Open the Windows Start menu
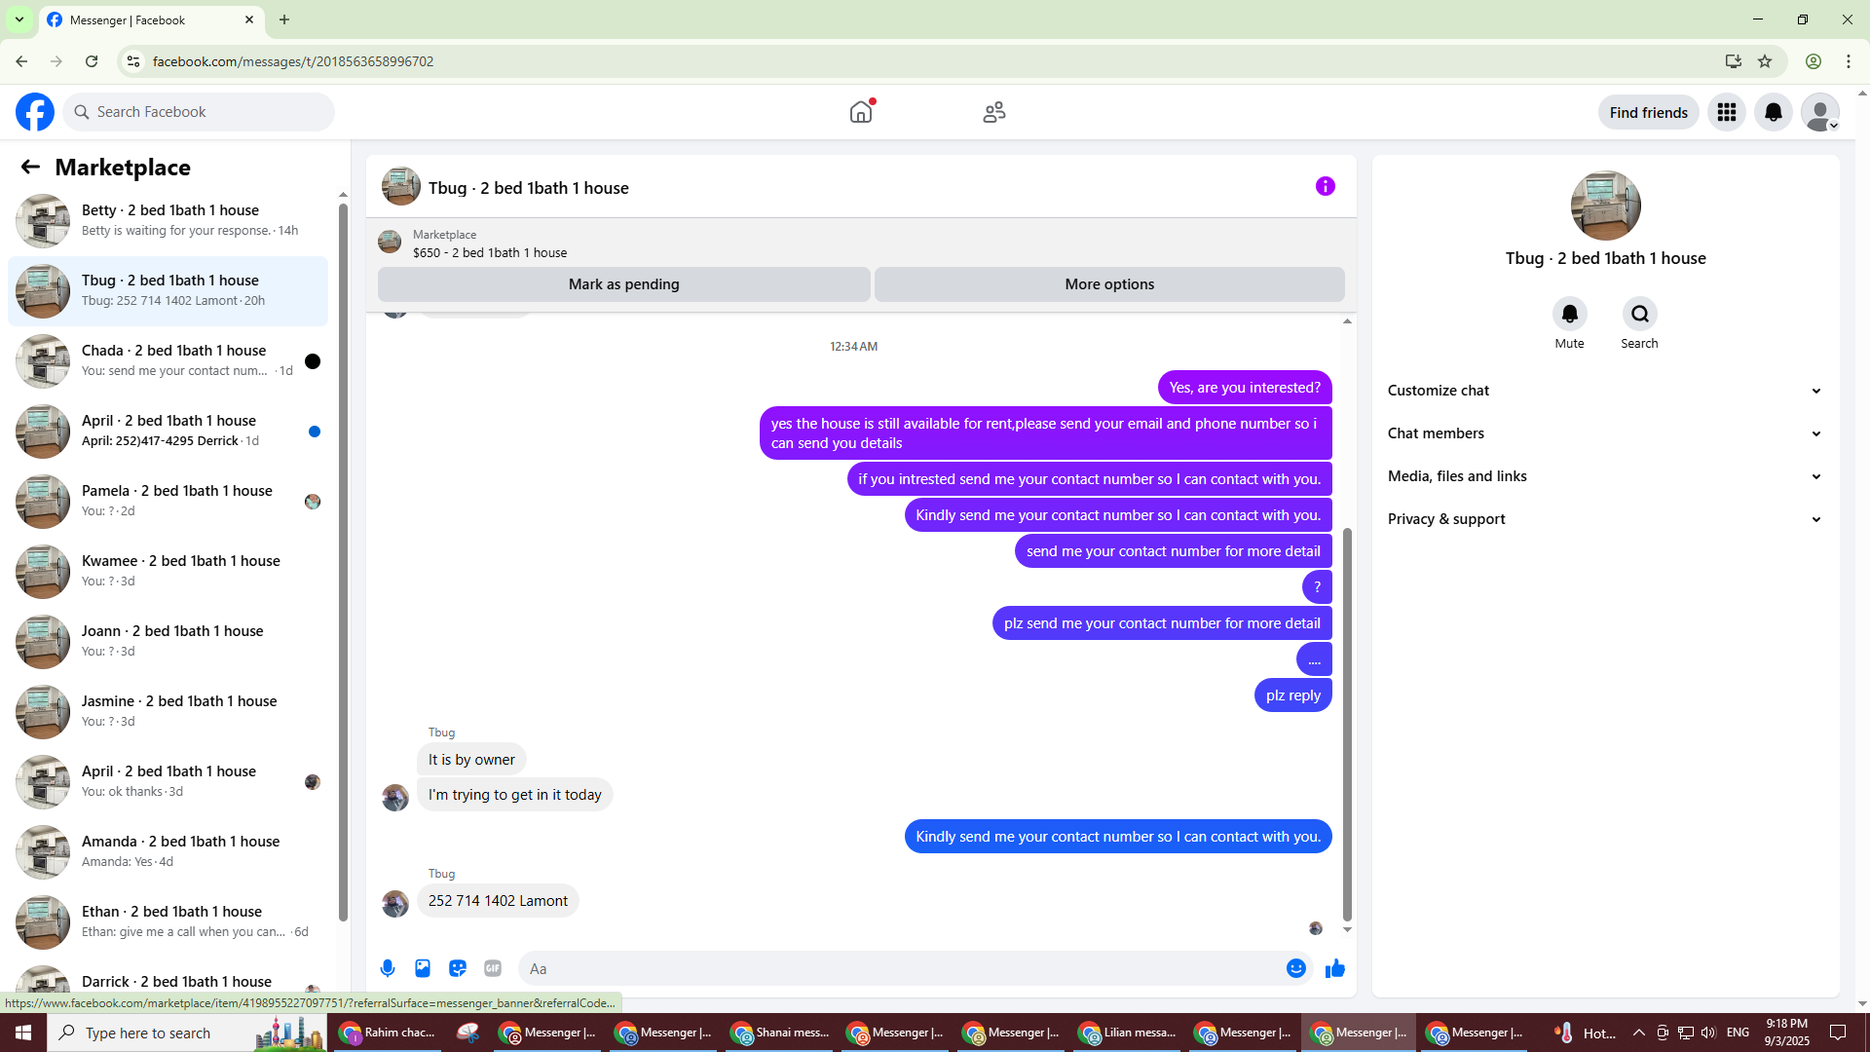This screenshot has height=1052, width=1870. click(23, 1033)
